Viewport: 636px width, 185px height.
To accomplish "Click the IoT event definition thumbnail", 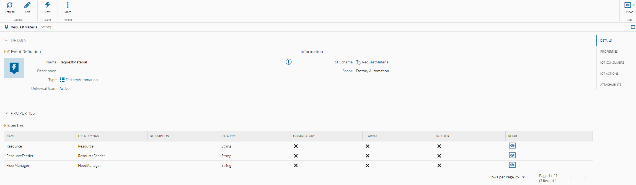I will point(14,68).
